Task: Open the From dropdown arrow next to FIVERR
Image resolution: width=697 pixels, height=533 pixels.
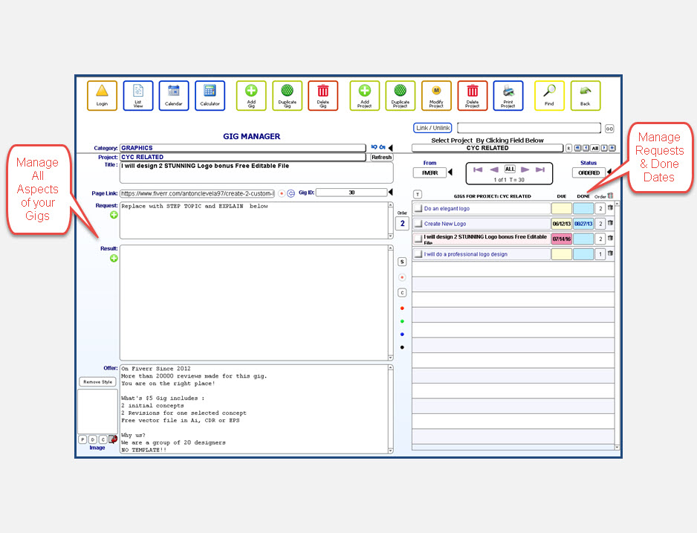Action: tap(450, 172)
